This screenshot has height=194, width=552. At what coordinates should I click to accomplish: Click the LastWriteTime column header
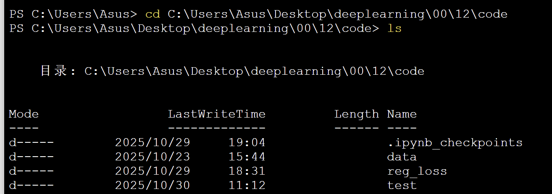217,114
